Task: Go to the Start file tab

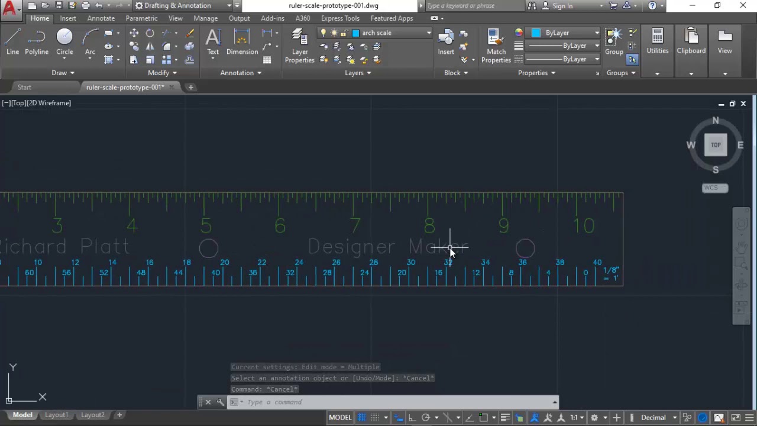Action: tap(24, 88)
